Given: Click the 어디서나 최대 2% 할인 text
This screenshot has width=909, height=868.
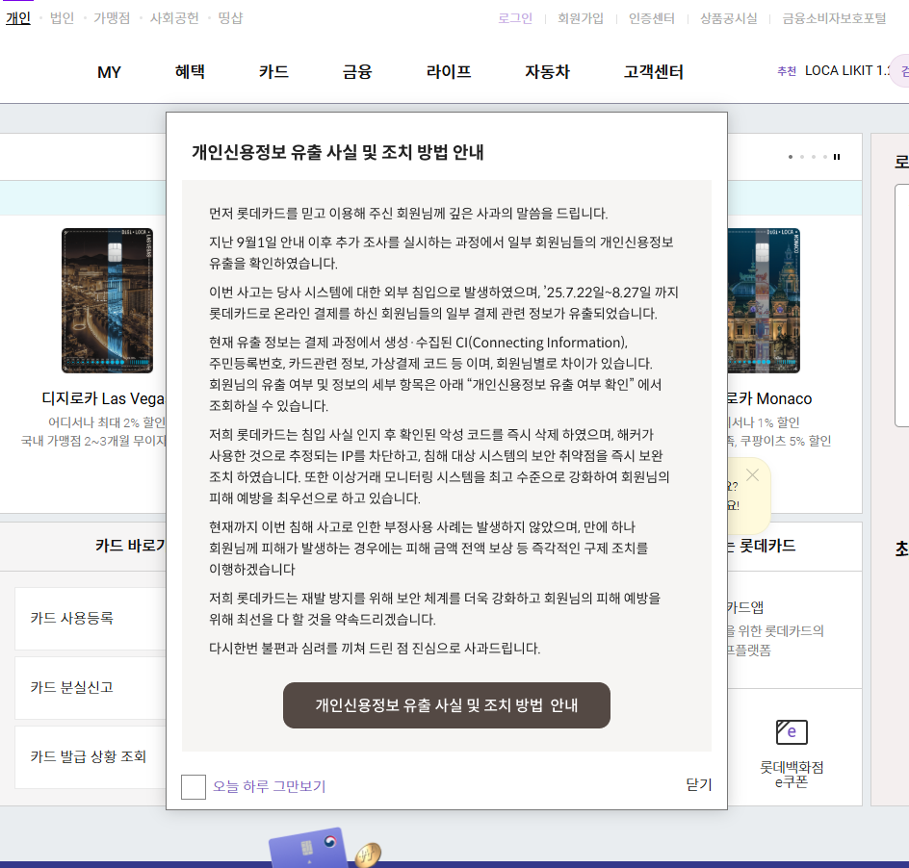Looking at the screenshot, I should click(107, 422).
